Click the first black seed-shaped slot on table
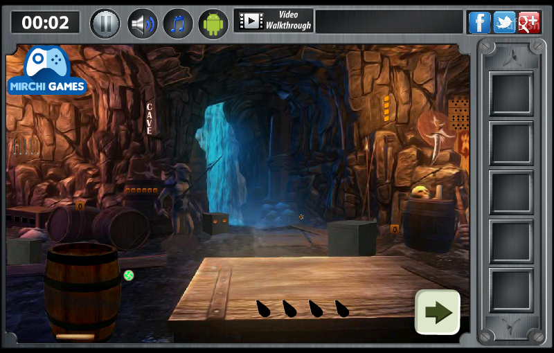Screen dimensions: 554x353 [x=263, y=309]
